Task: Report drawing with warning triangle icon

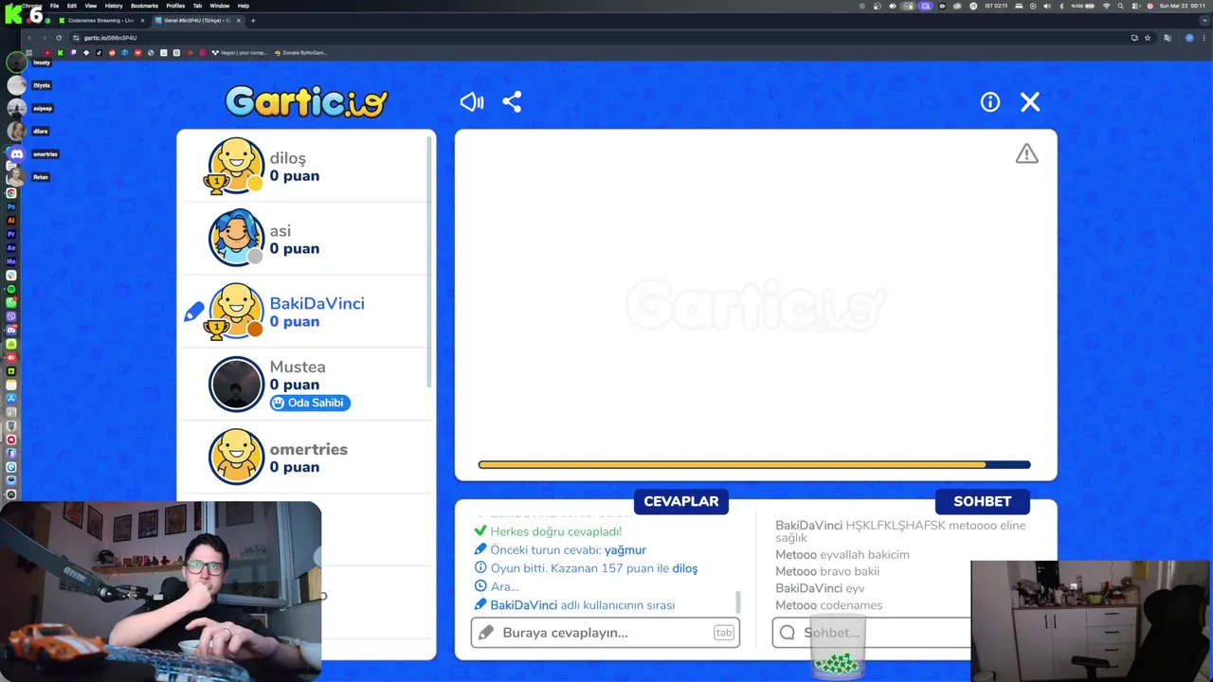Action: point(1027,153)
